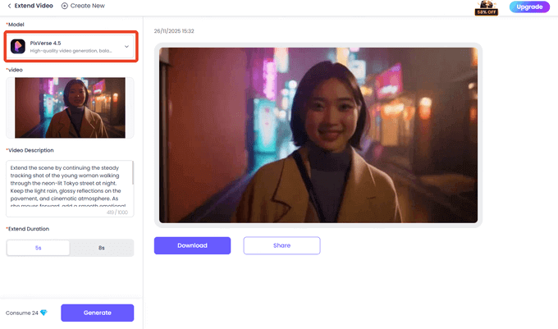The height and width of the screenshot is (329, 558).
Task: Select the 5s extend duration option
Action: (38, 248)
